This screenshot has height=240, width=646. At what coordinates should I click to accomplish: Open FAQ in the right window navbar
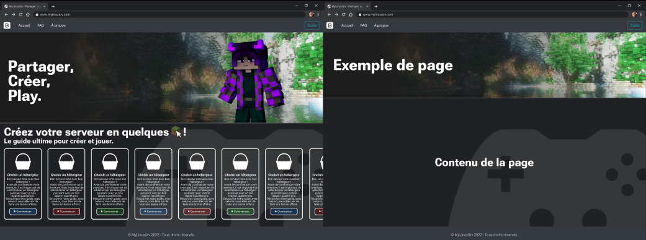pyautogui.click(x=364, y=25)
